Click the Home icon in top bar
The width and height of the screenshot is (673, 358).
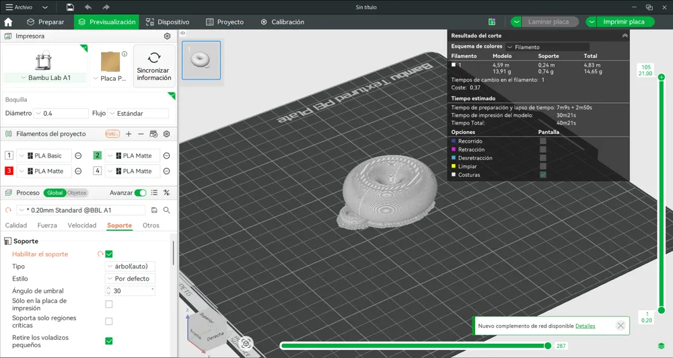[x=8, y=22]
